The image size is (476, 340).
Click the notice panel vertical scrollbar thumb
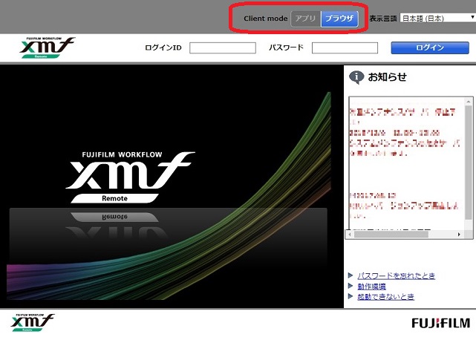coord(469,163)
